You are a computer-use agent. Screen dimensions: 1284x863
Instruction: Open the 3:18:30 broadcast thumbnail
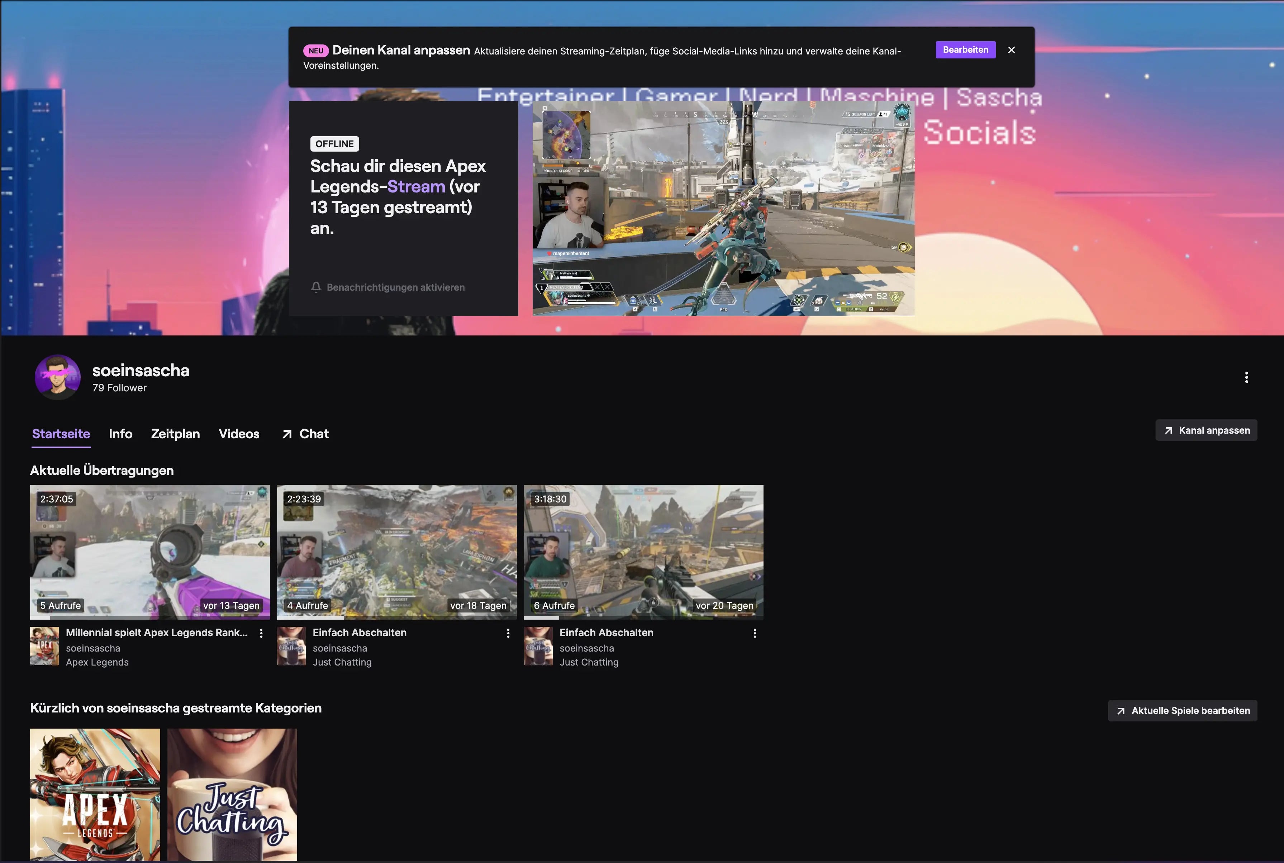[643, 552]
